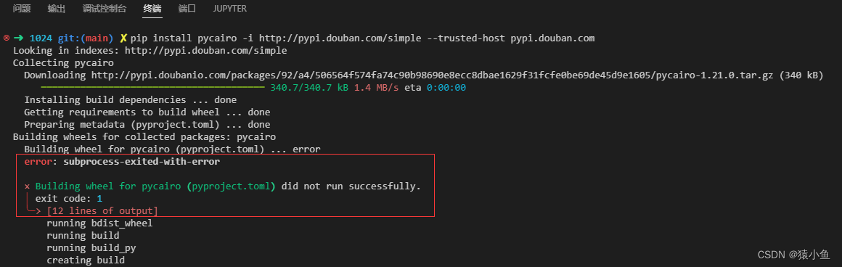Click the green download progress bar
This screenshot has height=267, width=842.
(152, 88)
